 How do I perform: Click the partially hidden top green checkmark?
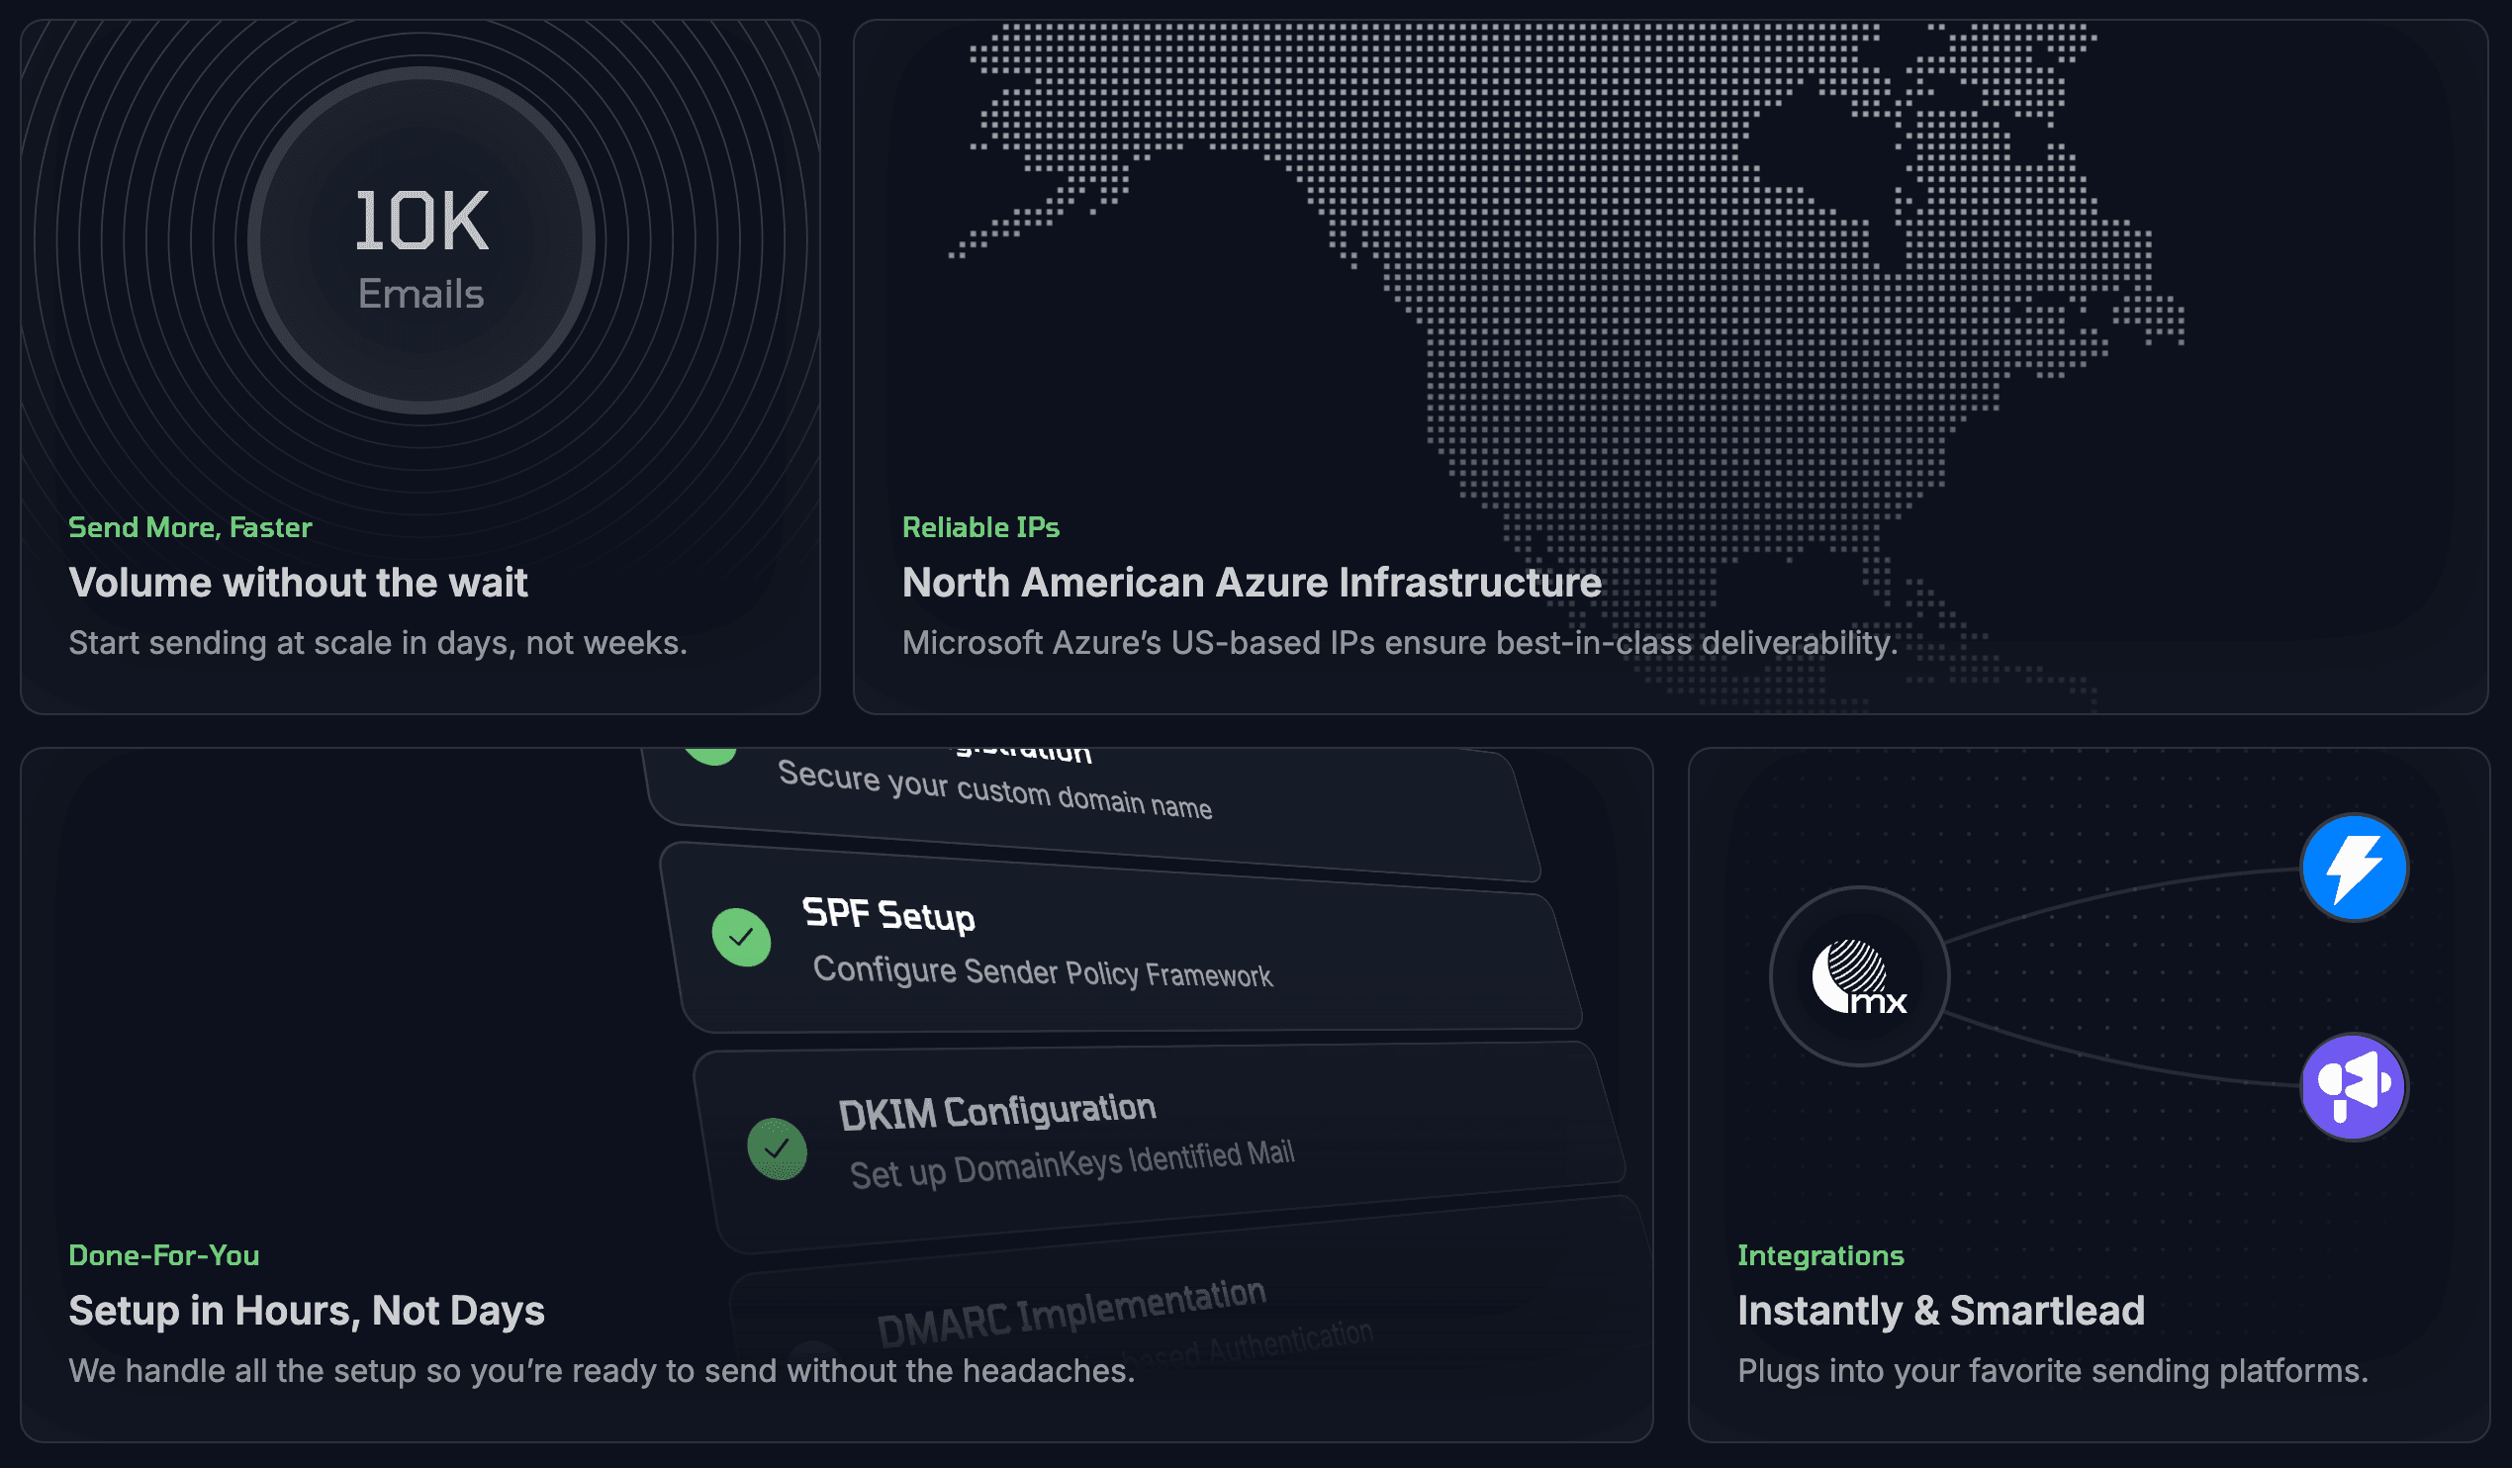pos(710,755)
